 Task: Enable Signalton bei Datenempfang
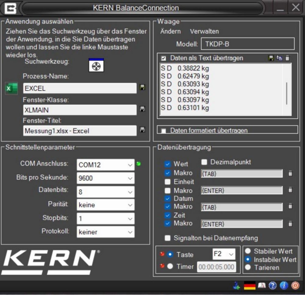point(167,238)
